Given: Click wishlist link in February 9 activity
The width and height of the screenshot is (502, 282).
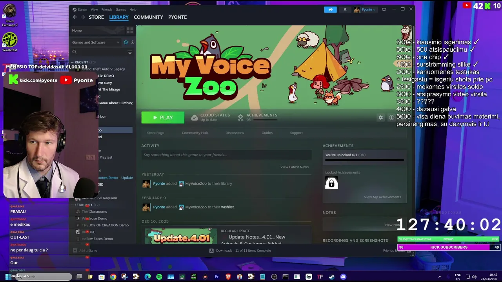Looking at the screenshot, I should tap(227, 207).
